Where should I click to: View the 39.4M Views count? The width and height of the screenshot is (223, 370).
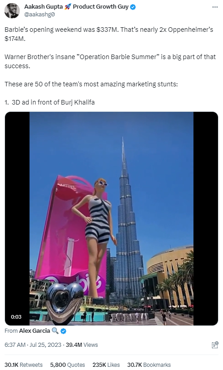coord(82,345)
